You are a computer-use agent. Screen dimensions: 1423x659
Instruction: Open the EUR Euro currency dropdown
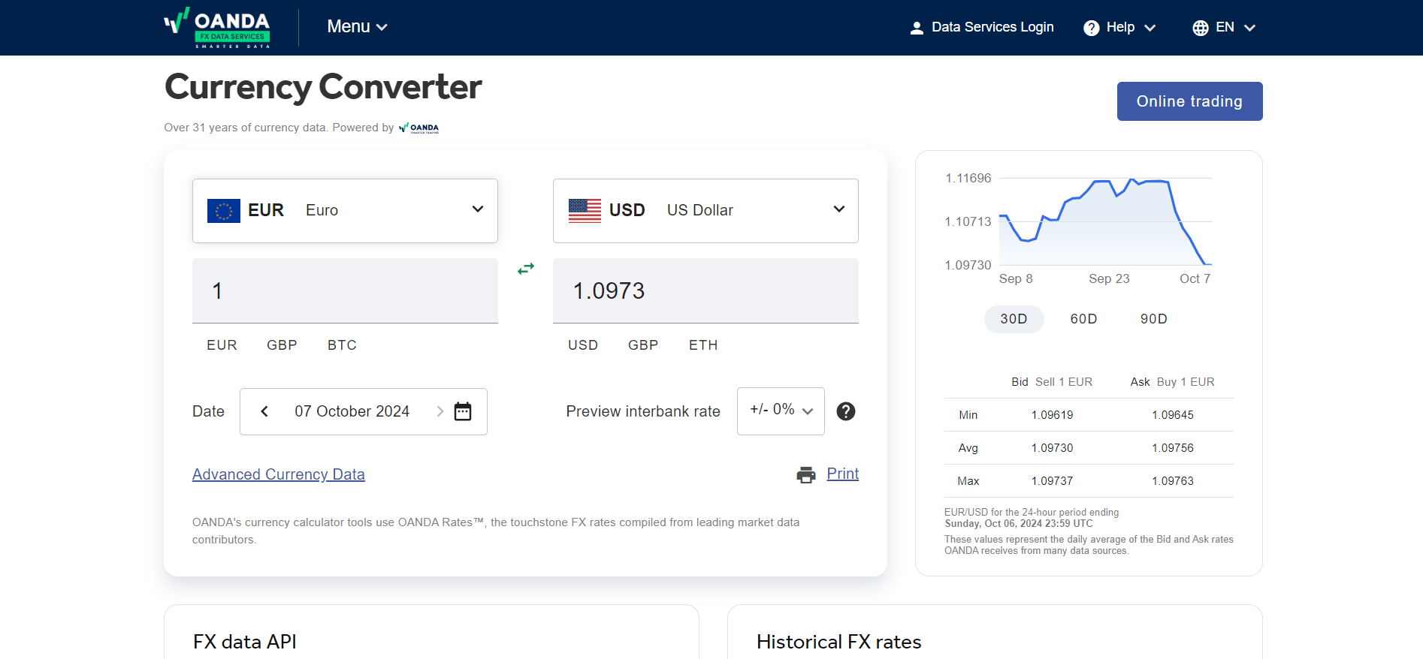coord(345,211)
